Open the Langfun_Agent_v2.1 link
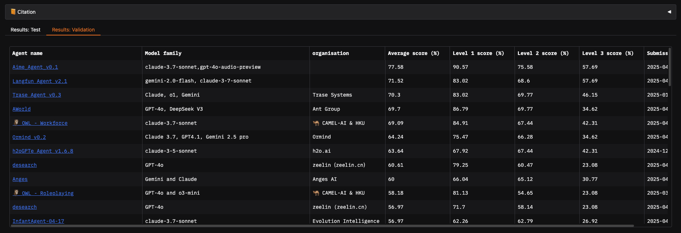This screenshot has width=681, height=233. coord(40,81)
